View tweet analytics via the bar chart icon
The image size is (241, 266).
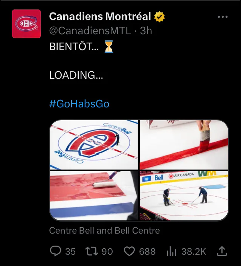click(x=171, y=251)
